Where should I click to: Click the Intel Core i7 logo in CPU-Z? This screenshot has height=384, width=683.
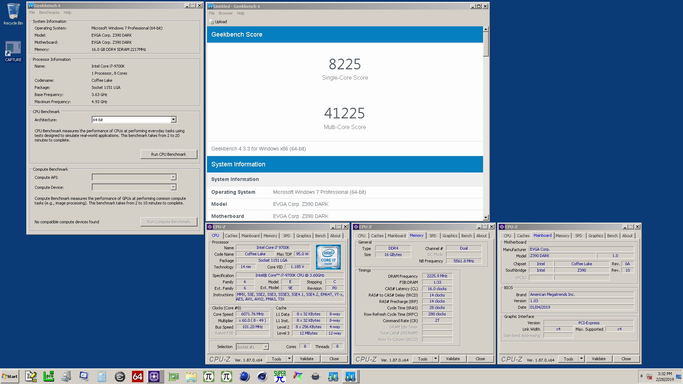[328, 257]
